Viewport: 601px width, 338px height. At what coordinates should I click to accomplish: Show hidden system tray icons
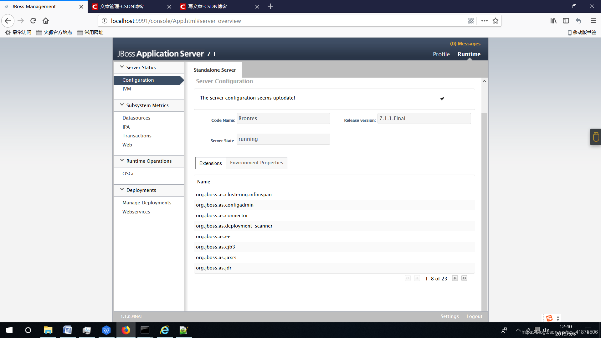point(518,330)
